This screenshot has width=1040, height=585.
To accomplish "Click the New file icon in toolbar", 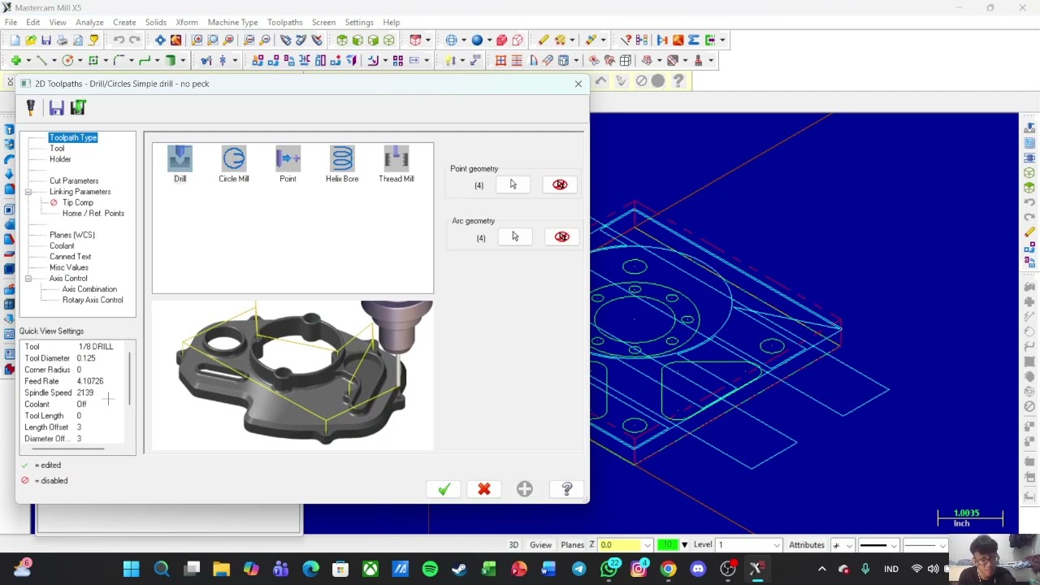I will click(15, 40).
